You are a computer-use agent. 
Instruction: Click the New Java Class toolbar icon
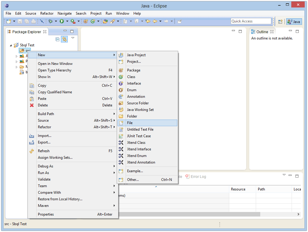click(x=93, y=21)
